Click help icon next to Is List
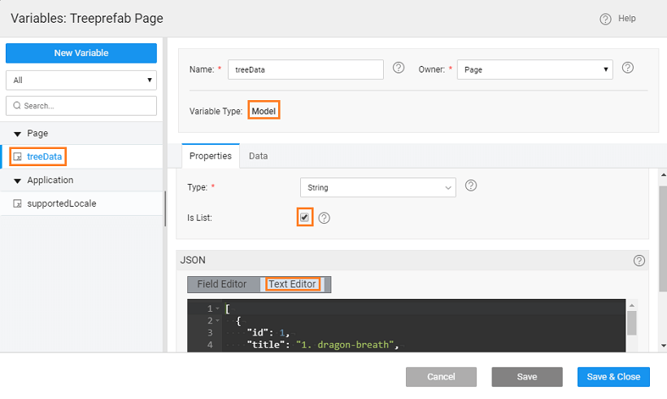 324,218
